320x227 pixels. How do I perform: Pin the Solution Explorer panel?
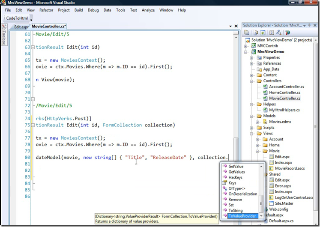pos(309,25)
